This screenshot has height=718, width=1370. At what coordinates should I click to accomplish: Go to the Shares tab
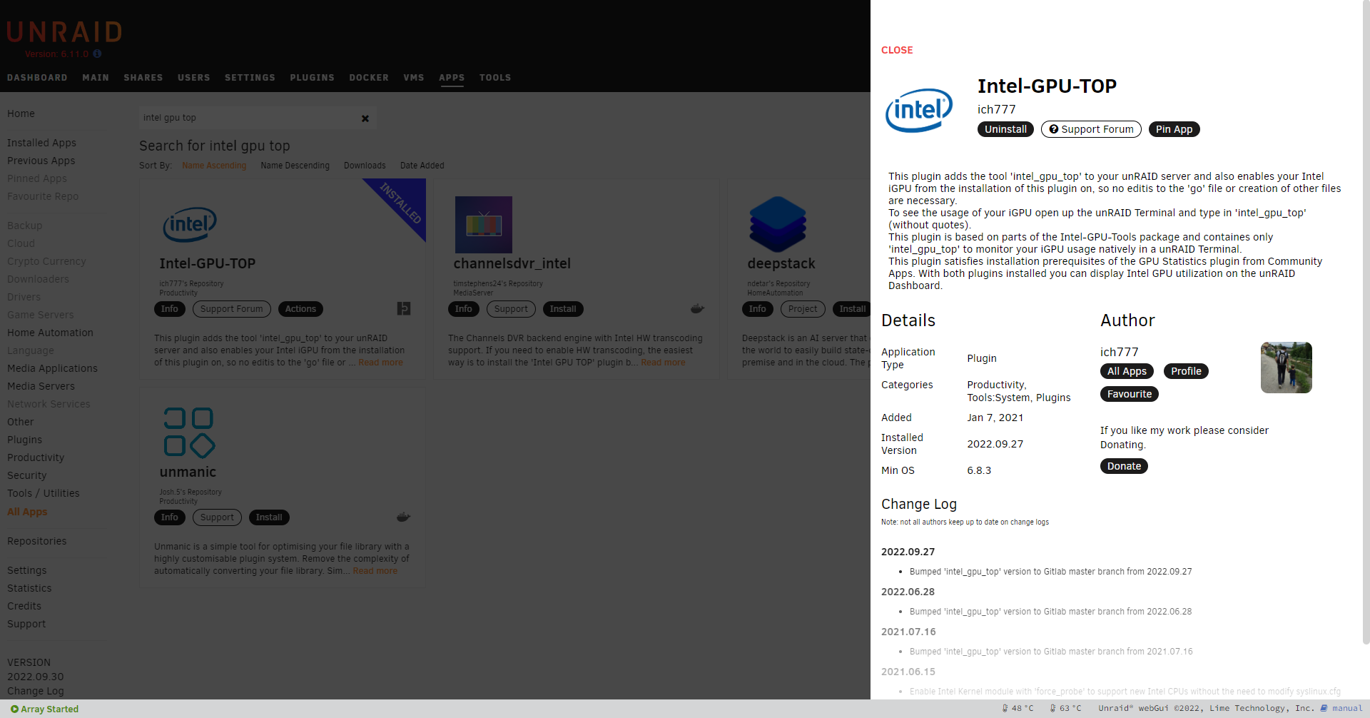143,78
